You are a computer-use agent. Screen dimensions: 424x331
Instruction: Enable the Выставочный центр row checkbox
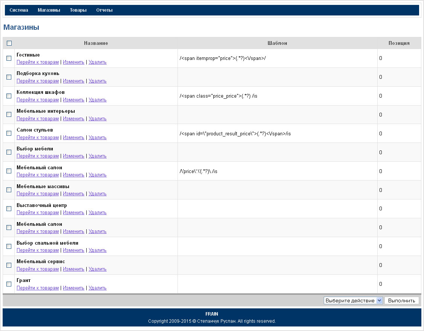click(9, 208)
